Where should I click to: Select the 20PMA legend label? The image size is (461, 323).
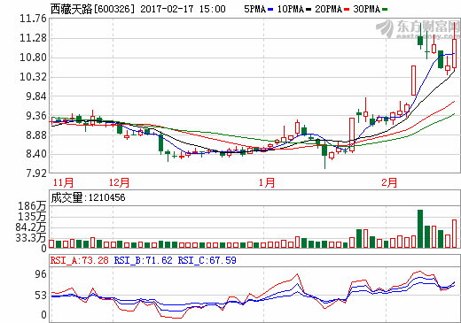point(328,9)
